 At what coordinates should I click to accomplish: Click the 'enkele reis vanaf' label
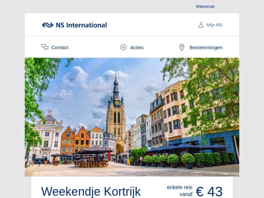point(180,191)
